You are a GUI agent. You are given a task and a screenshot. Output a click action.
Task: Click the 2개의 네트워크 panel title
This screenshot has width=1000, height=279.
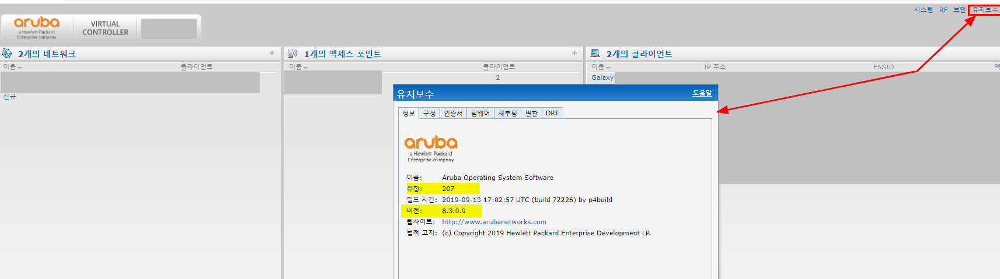coord(47,54)
